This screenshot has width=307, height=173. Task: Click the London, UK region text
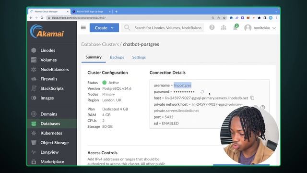coord(112,100)
